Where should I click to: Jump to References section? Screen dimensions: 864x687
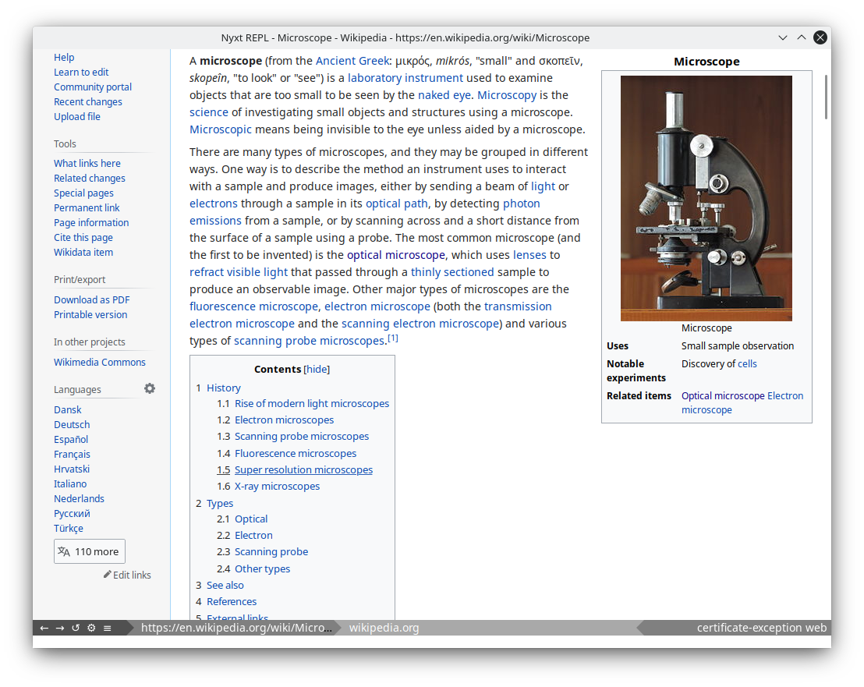[232, 601]
